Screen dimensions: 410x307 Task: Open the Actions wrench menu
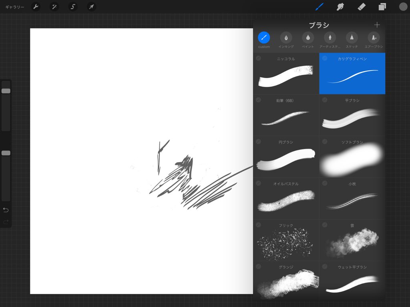[36, 7]
